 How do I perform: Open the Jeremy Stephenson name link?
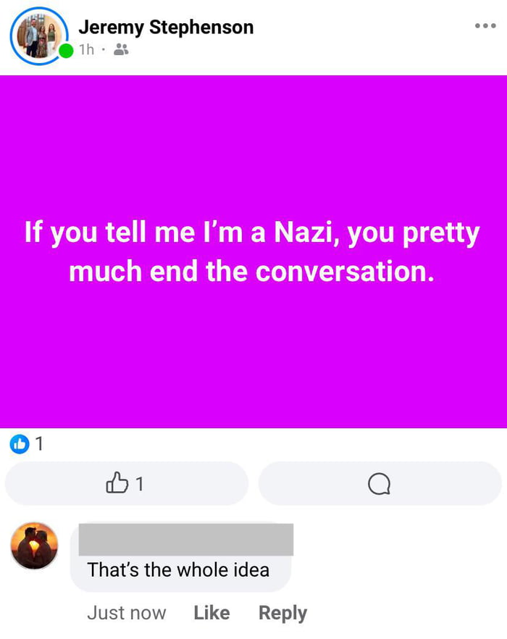pyautogui.click(x=166, y=28)
